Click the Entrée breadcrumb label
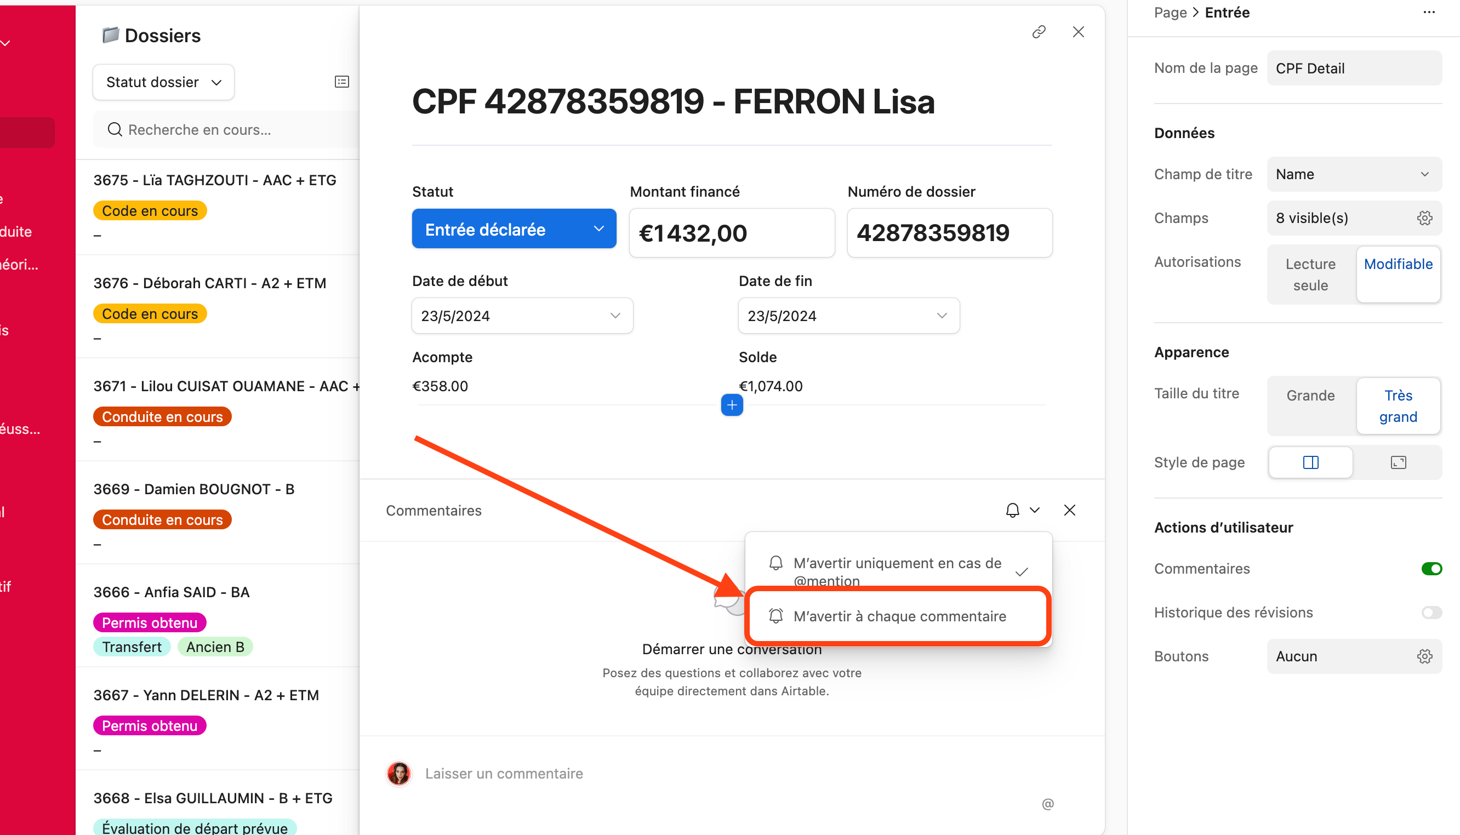 point(1227,13)
